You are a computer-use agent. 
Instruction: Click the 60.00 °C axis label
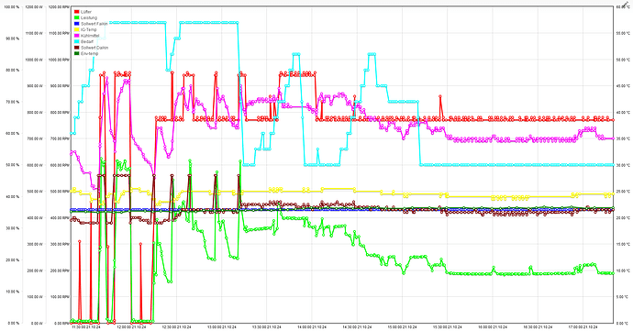pos(623,6)
